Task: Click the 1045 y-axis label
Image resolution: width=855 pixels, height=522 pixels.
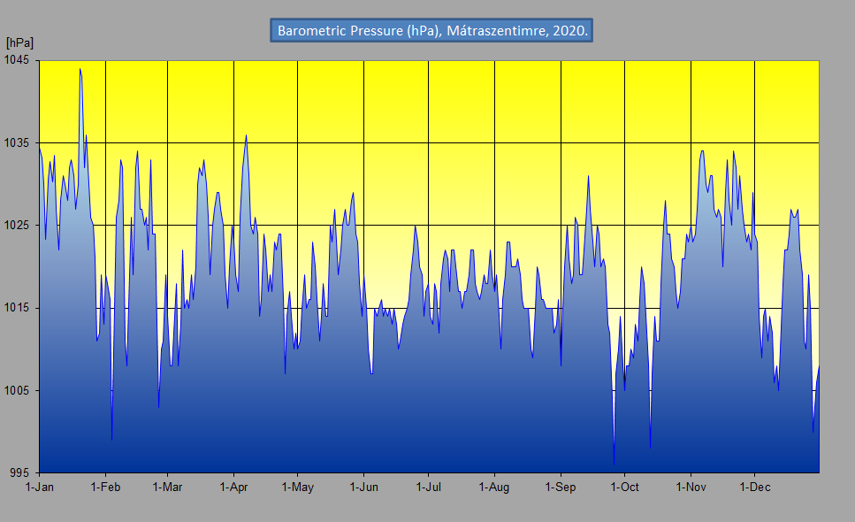Action: pyautogui.click(x=19, y=60)
